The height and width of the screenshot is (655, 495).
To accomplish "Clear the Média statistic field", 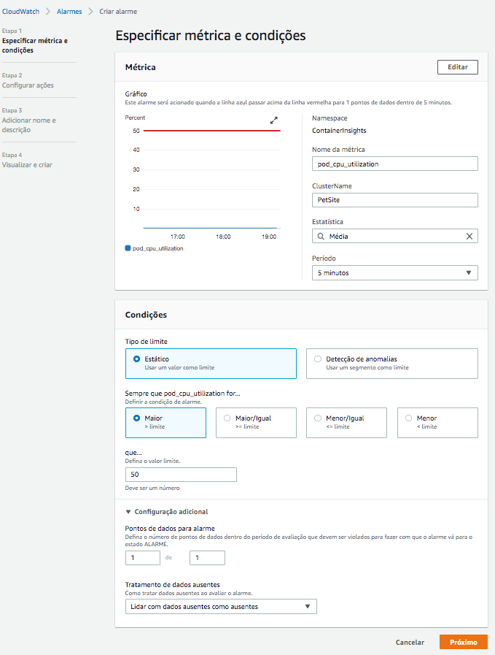I will point(469,237).
